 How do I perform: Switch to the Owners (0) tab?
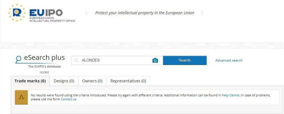tap(92, 81)
